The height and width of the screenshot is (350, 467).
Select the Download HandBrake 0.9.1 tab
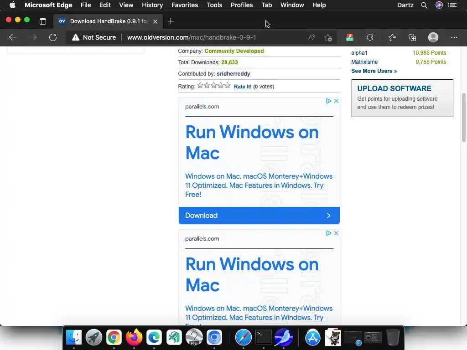pyautogui.click(x=108, y=21)
